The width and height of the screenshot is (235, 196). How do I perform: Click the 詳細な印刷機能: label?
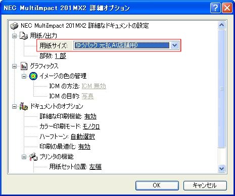coord(61,116)
